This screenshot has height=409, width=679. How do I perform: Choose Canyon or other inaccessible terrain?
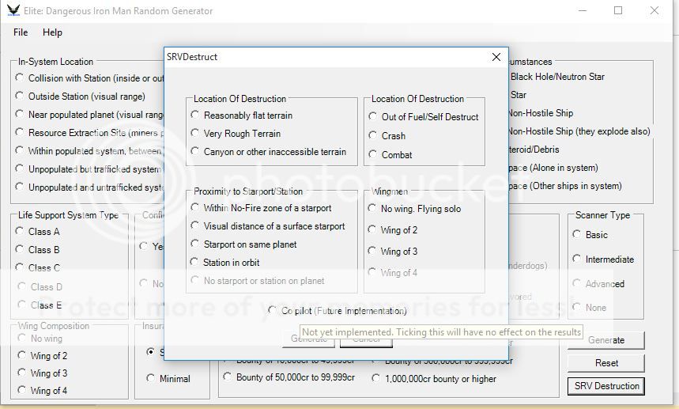269,152
